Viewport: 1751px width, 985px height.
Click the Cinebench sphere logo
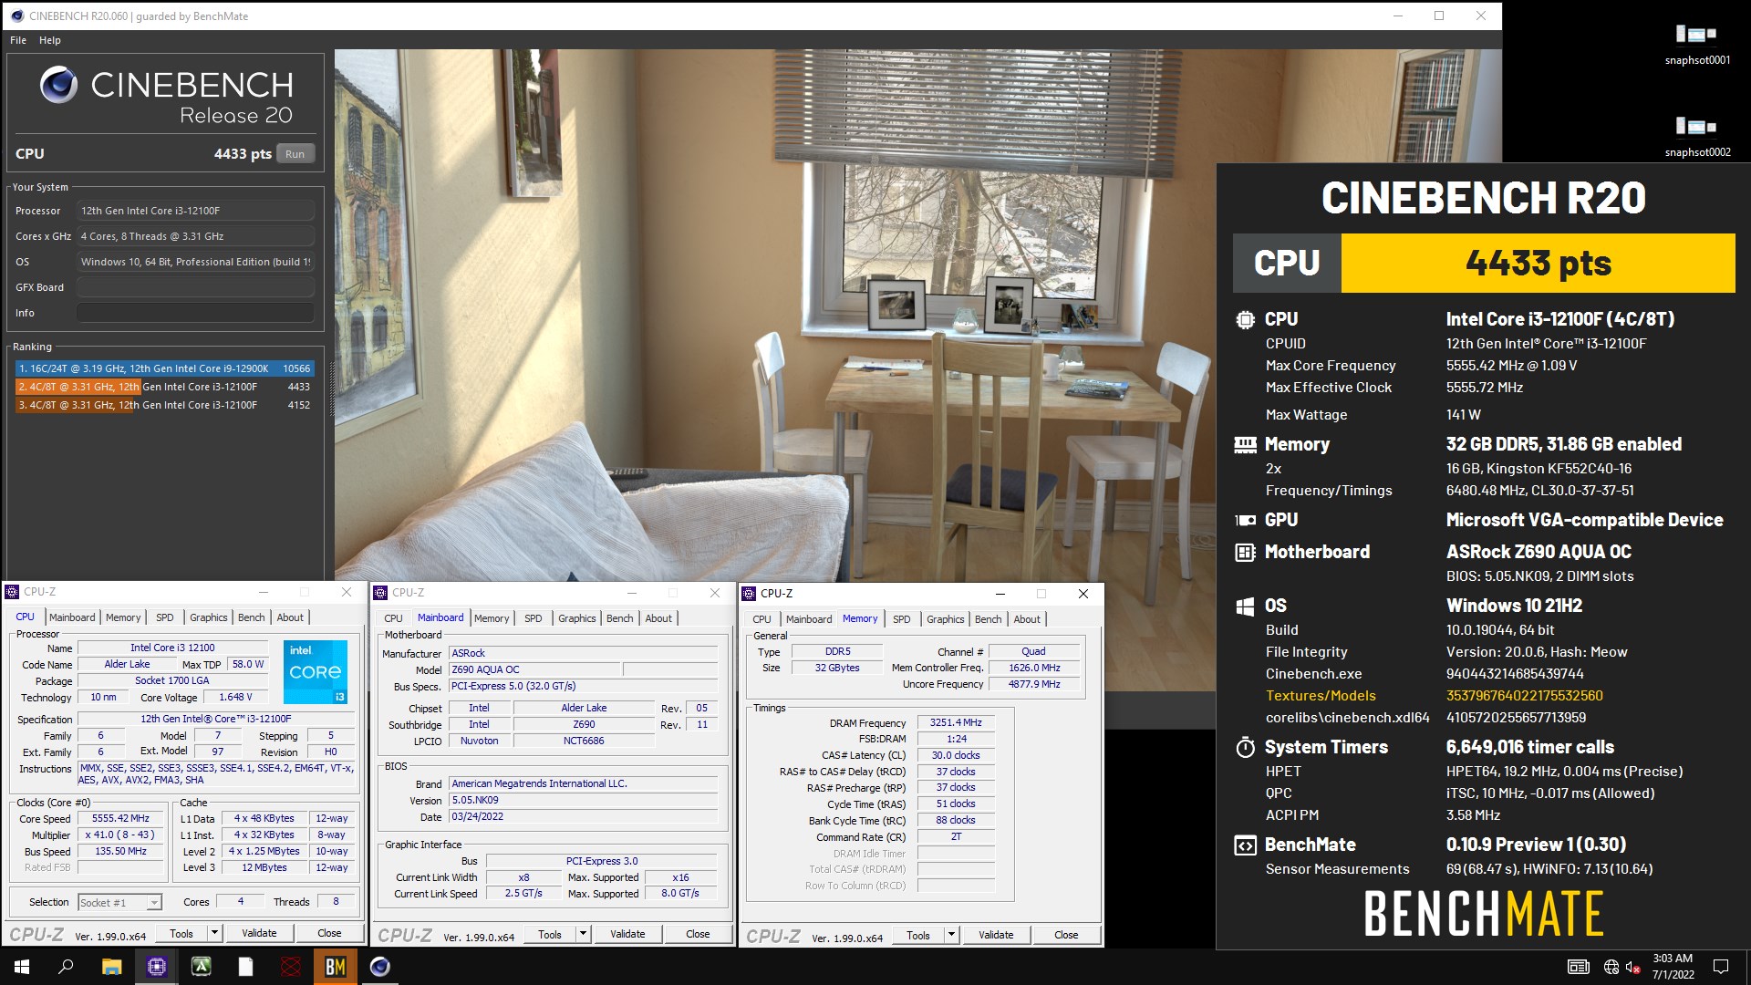tap(59, 85)
